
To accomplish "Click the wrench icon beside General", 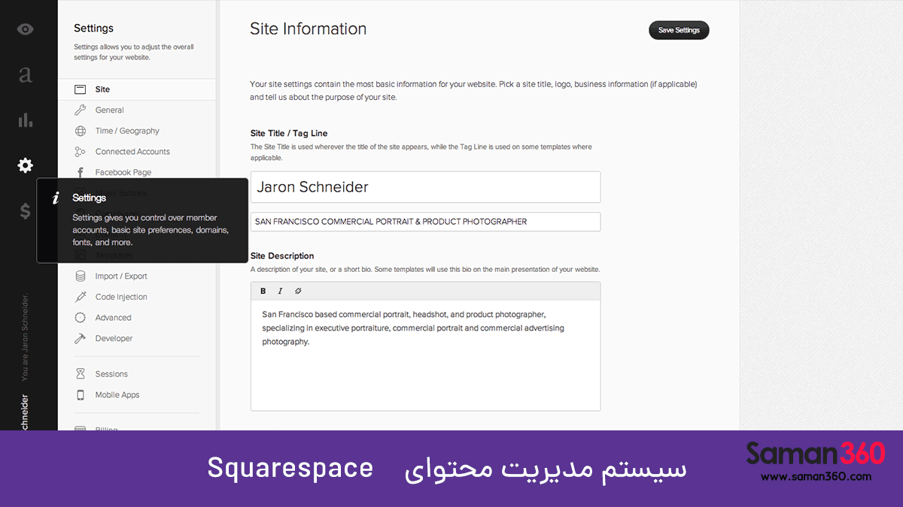I will coord(81,110).
